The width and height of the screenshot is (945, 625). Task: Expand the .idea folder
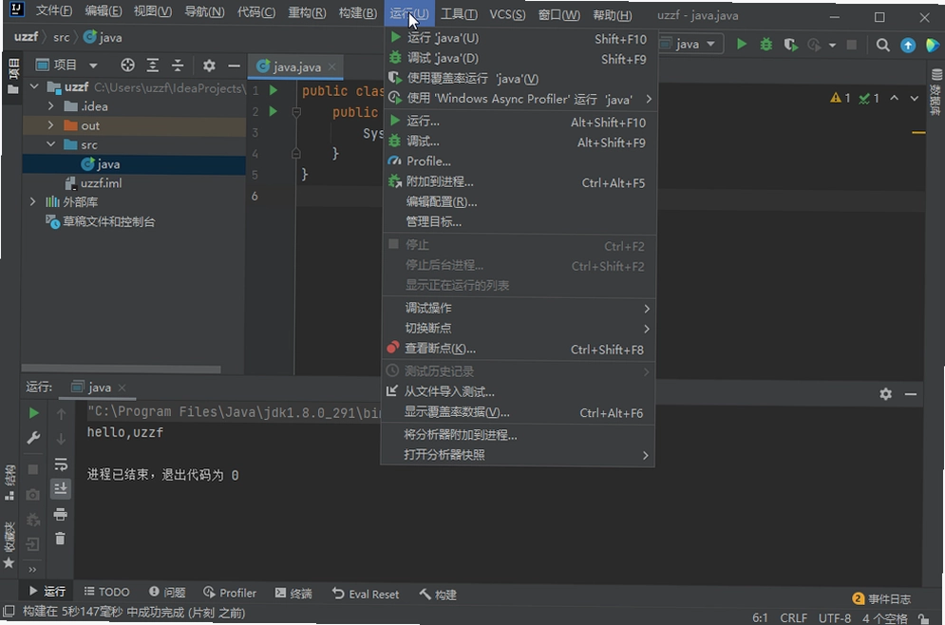[x=50, y=106]
